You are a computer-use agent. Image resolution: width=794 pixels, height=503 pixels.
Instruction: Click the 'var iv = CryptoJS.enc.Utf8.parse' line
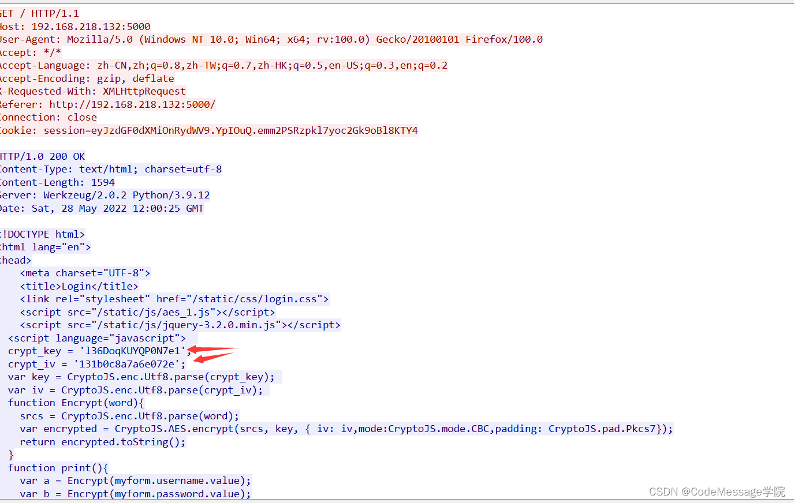135,390
